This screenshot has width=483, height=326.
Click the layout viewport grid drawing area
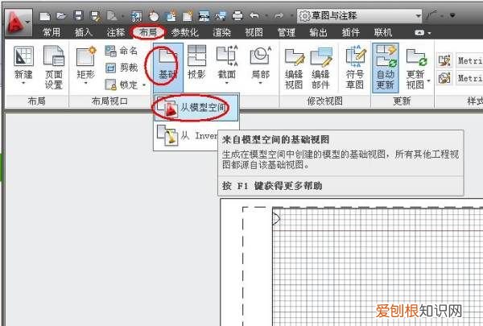378,266
